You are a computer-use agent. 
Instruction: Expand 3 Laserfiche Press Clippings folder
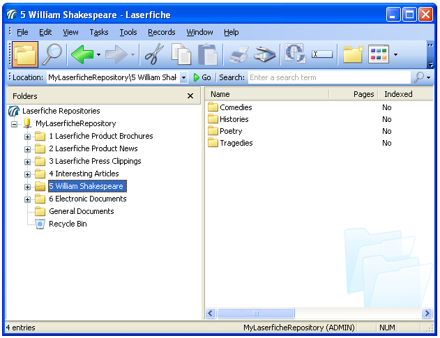pos(27,162)
